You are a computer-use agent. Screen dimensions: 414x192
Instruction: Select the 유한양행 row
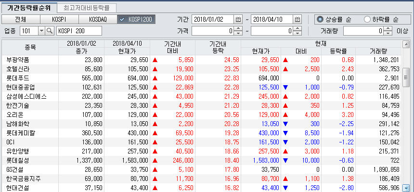click(202, 151)
